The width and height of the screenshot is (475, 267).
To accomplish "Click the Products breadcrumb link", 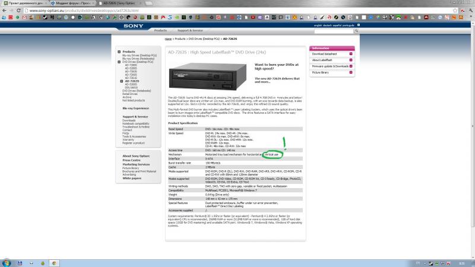I will click(180, 39).
